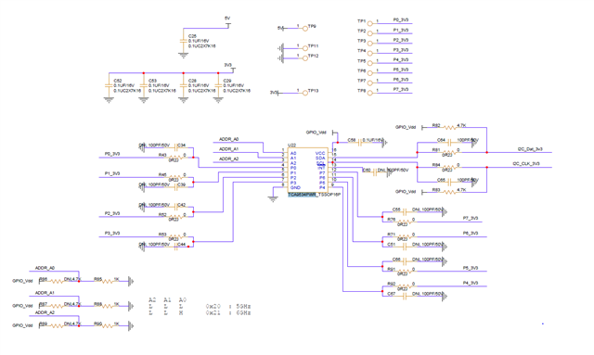This screenshot has width=594, height=355.
Task: Click test point TP9 circle
Action: 305,29
